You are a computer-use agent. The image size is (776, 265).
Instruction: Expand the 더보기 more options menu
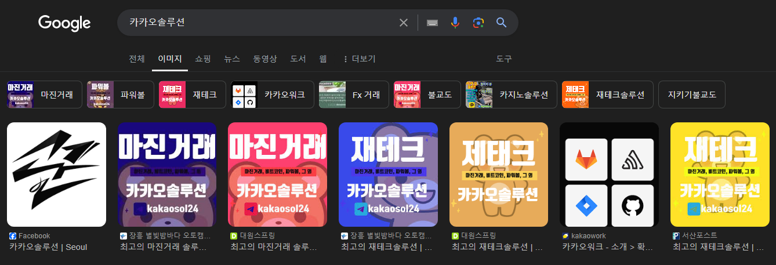pos(360,59)
